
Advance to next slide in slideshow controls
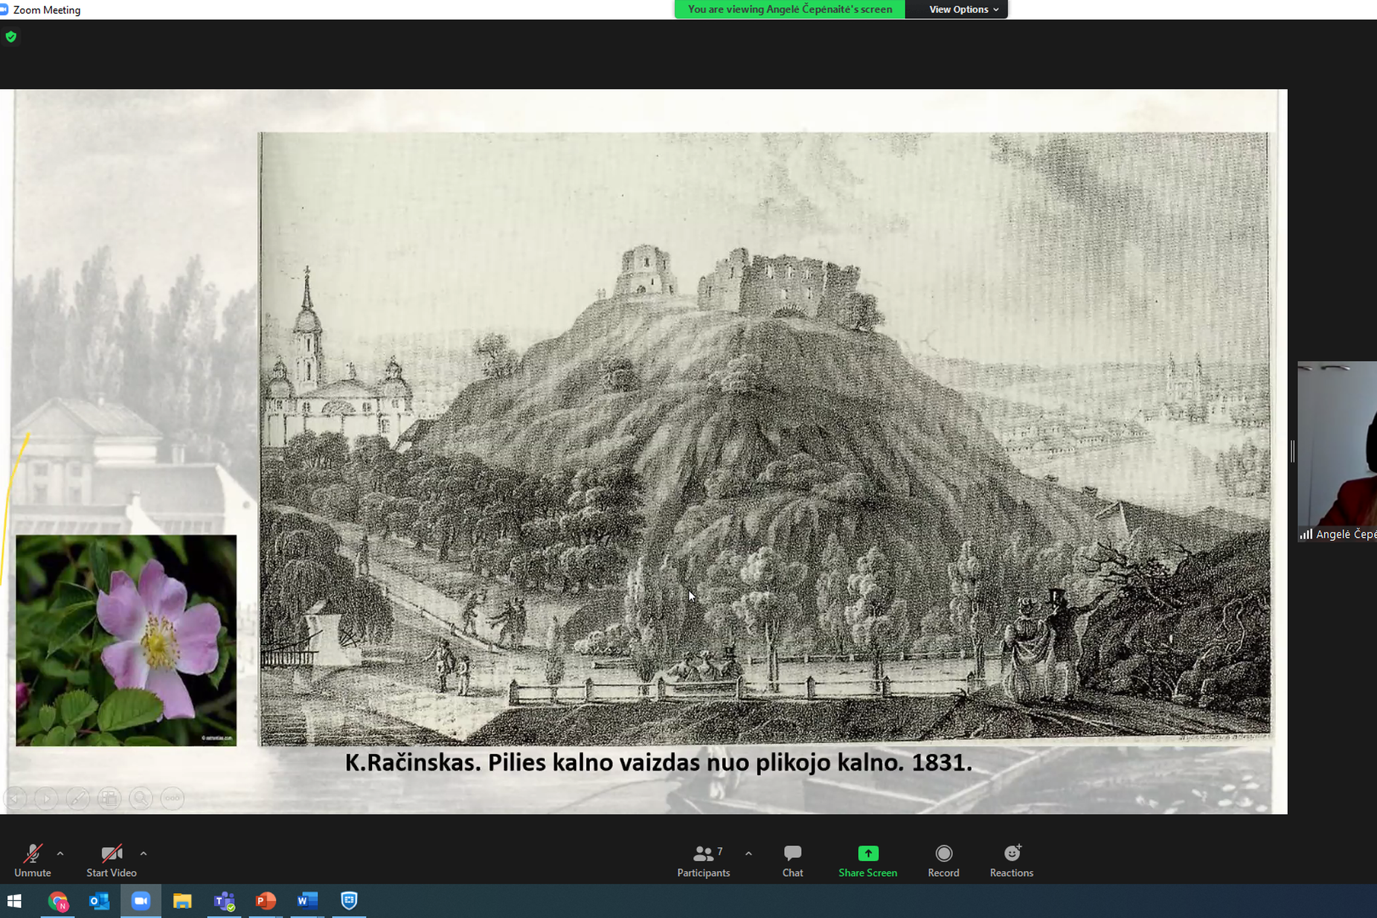[47, 798]
